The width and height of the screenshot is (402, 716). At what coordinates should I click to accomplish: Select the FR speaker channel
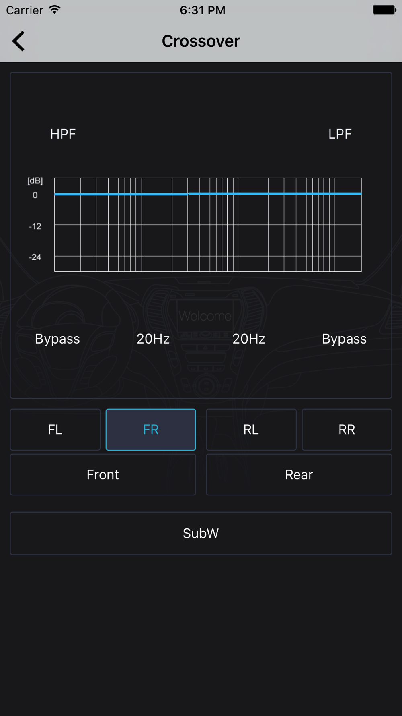click(151, 430)
